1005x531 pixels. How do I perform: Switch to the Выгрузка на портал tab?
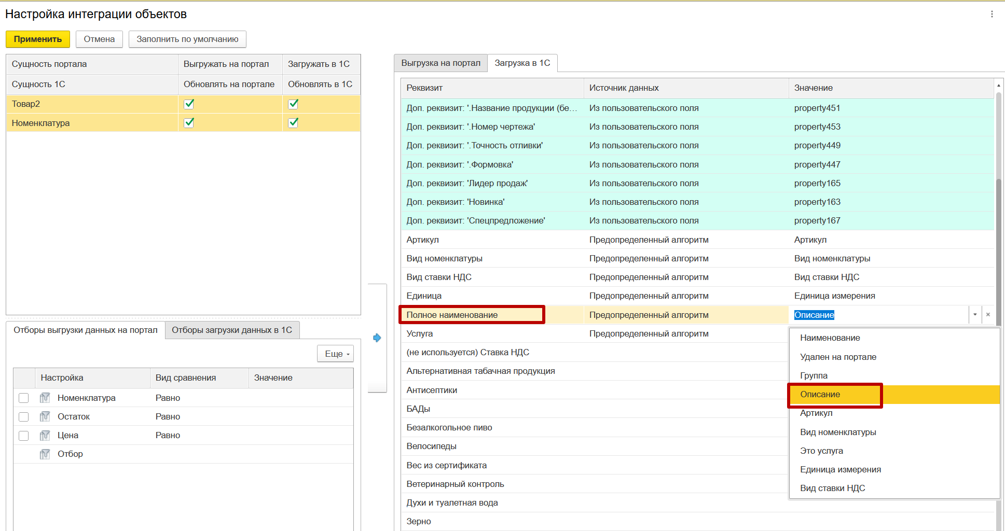(440, 63)
